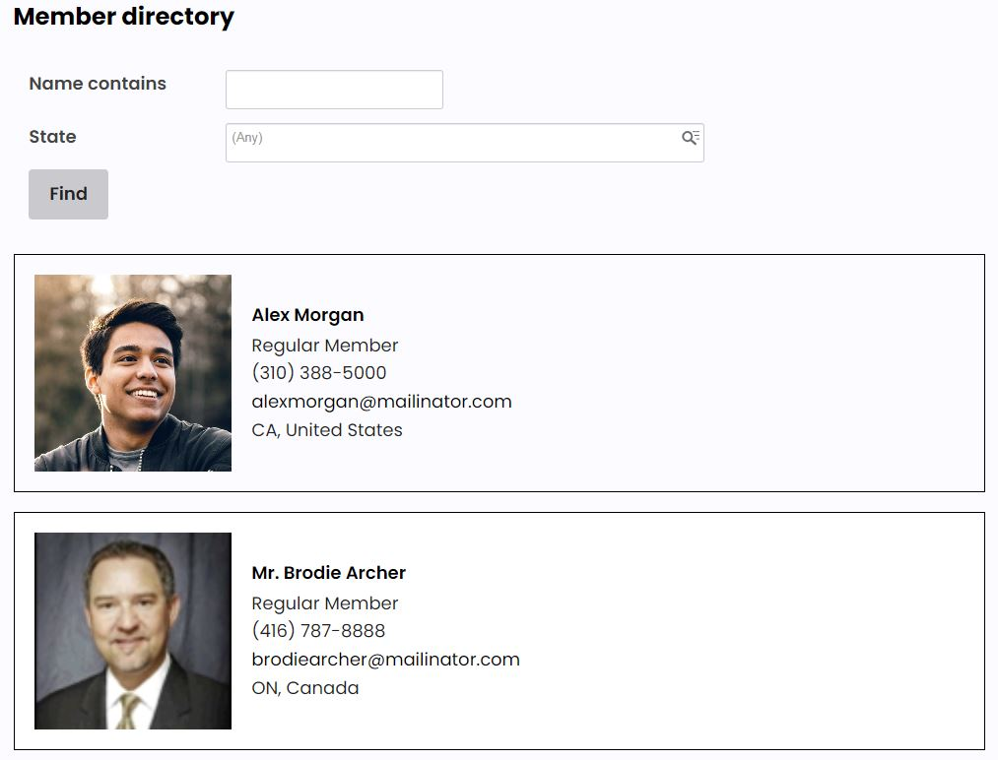The image size is (998, 760).
Task: Click Brodie Archer's Regular Member level text
Action: pyautogui.click(x=325, y=603)
